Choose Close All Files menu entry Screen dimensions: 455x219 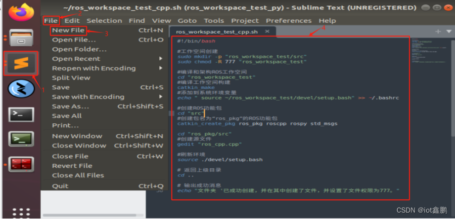[104, 176]
